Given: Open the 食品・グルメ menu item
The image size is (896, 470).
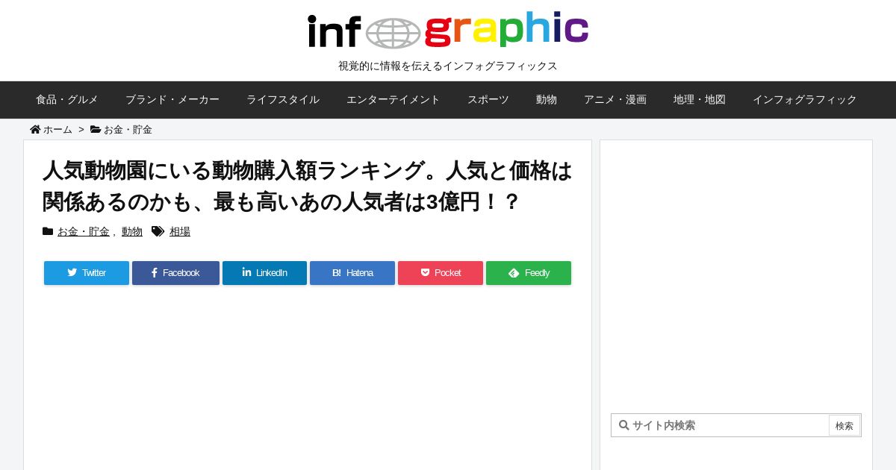Looking at the screenshot, I should pos(67,99).
